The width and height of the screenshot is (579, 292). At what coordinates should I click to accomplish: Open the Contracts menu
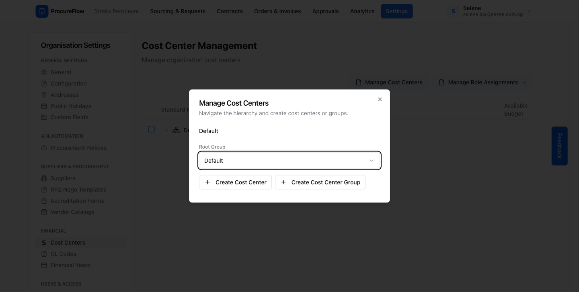click(230, 11)
